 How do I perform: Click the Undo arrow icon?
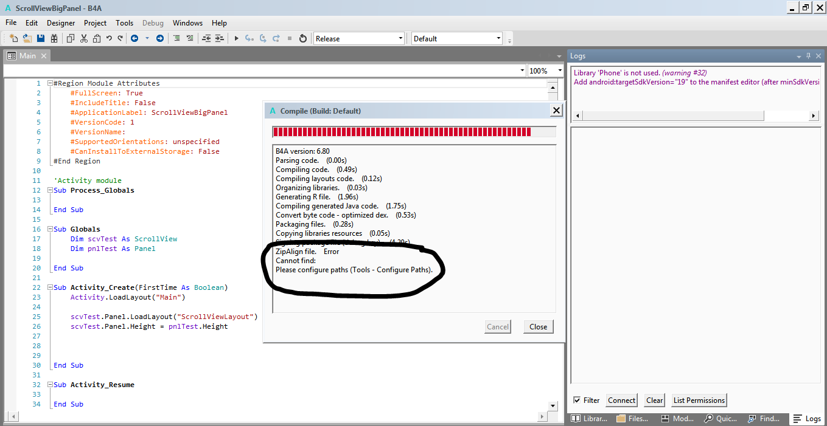(x=109, y=38)
